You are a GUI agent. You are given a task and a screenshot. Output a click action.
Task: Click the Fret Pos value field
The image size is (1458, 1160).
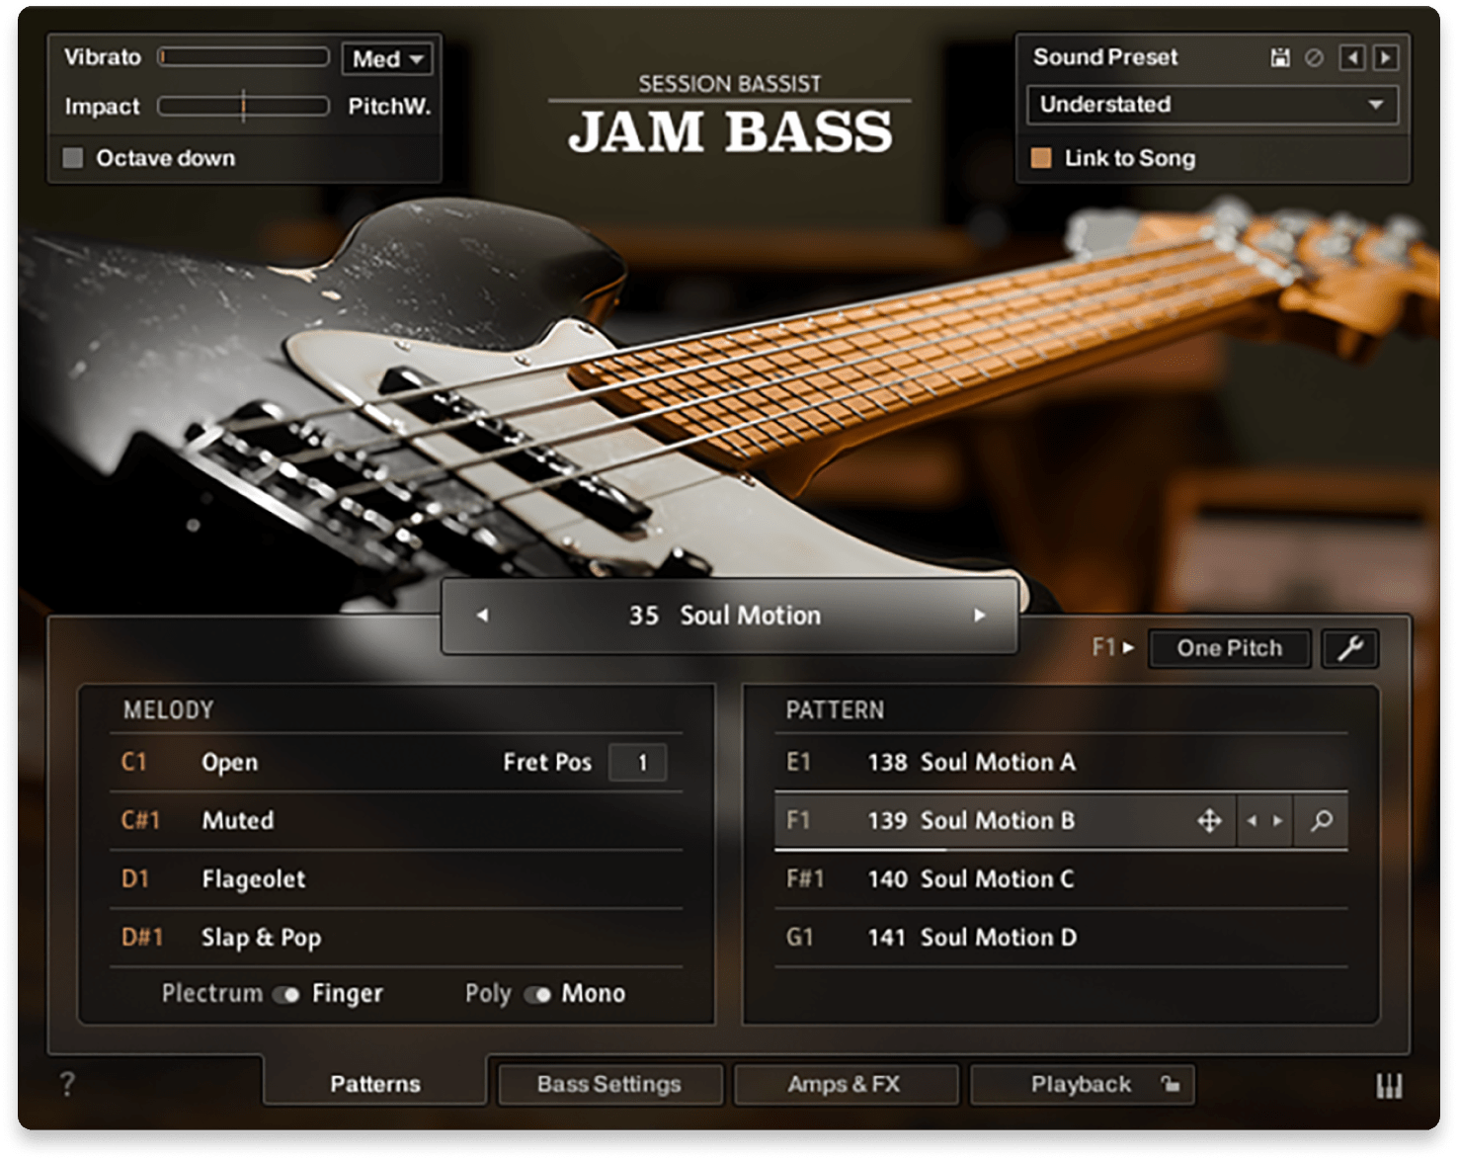coord(638,762)
